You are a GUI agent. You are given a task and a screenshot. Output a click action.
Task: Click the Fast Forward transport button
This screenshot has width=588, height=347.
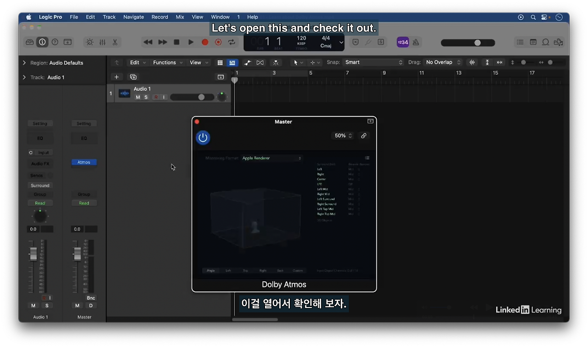[x=163, y=42]
